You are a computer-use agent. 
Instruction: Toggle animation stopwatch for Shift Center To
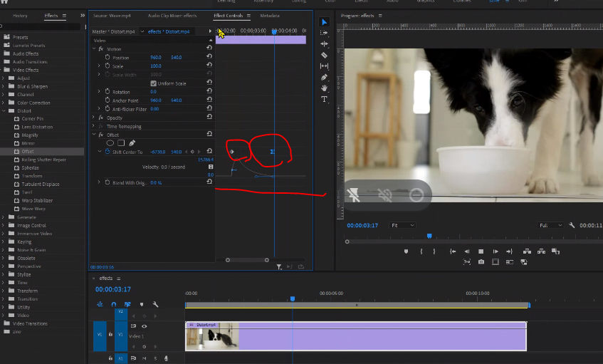click(x=108, y=152)
